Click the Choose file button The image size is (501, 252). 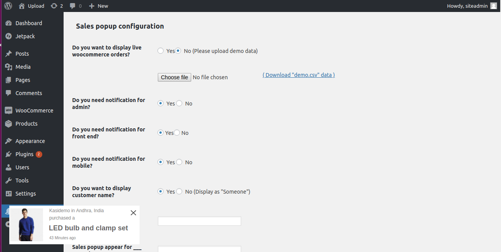click(x=174, y=77)
